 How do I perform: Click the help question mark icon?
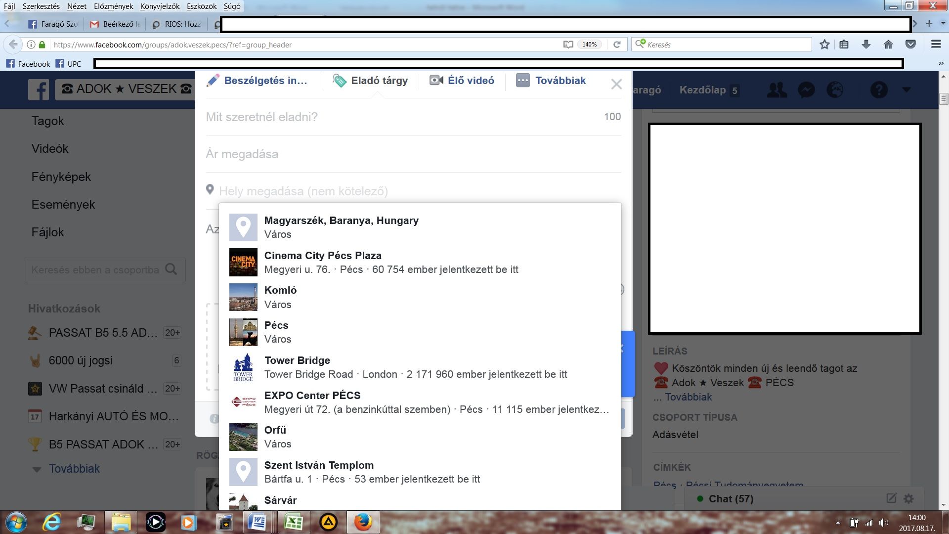click(x=879, y=90)
